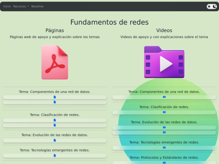
Task: Click Páginas 'Tema: Evolución de las redes' label
Action: 55,135
